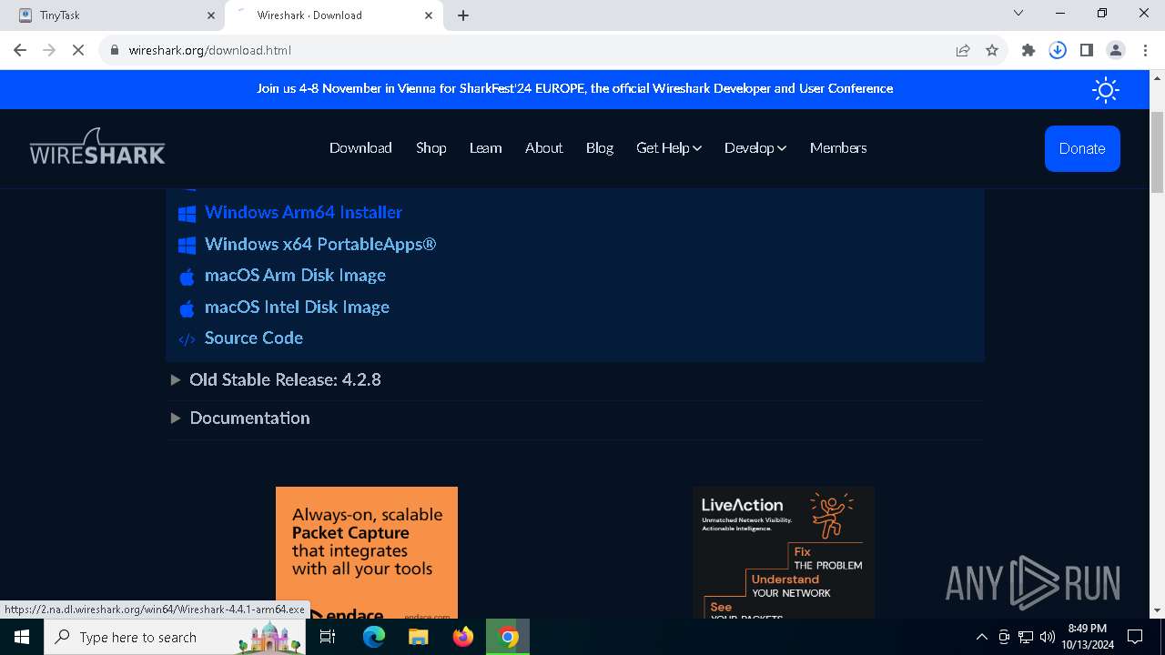Open File Explorer from the taskbar

click(418, 637)
